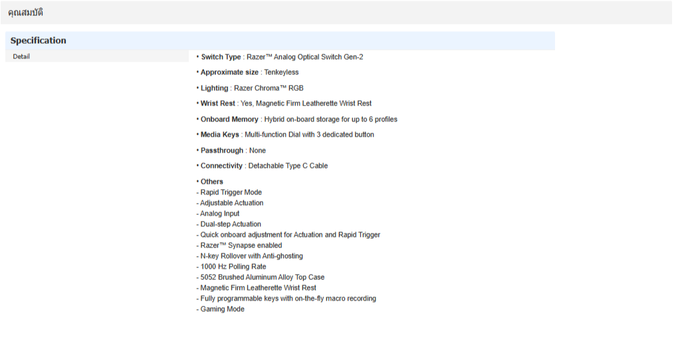Click the 1000 Hz Polling Rate entry
This screenshot has width=674, height=341.
(x=231, y=267)
